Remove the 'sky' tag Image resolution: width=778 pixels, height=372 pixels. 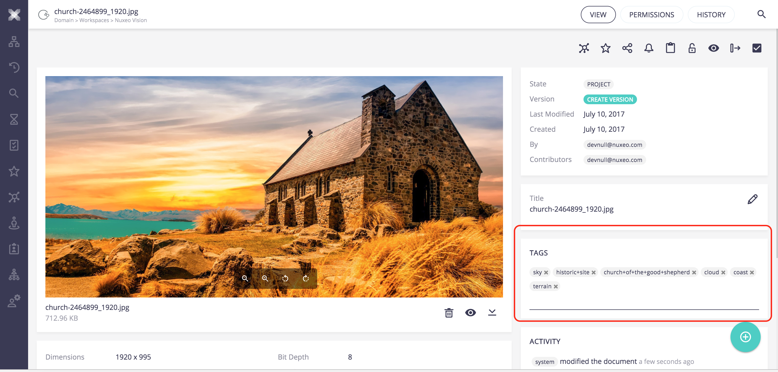click(x=546, y=272)
